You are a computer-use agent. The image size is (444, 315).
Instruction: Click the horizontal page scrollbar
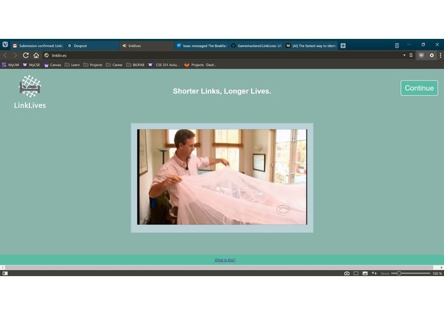[x=219, y=267]
